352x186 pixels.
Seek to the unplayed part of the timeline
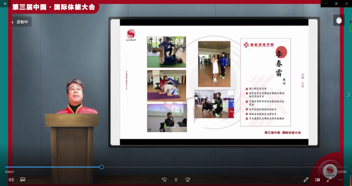[225, 167]
